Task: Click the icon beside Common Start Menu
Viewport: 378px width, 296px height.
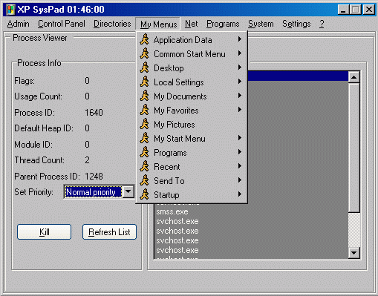Action: (144, 54)
